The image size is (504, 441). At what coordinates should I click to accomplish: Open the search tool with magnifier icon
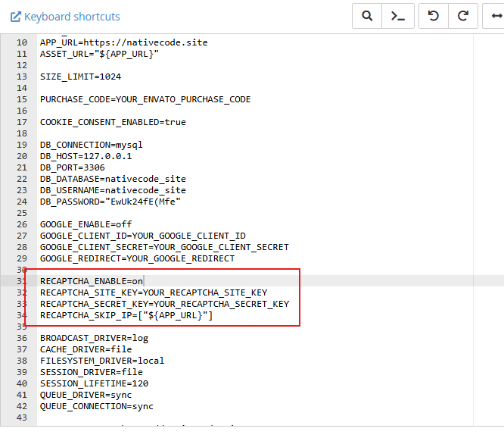[x=367, y=16]
